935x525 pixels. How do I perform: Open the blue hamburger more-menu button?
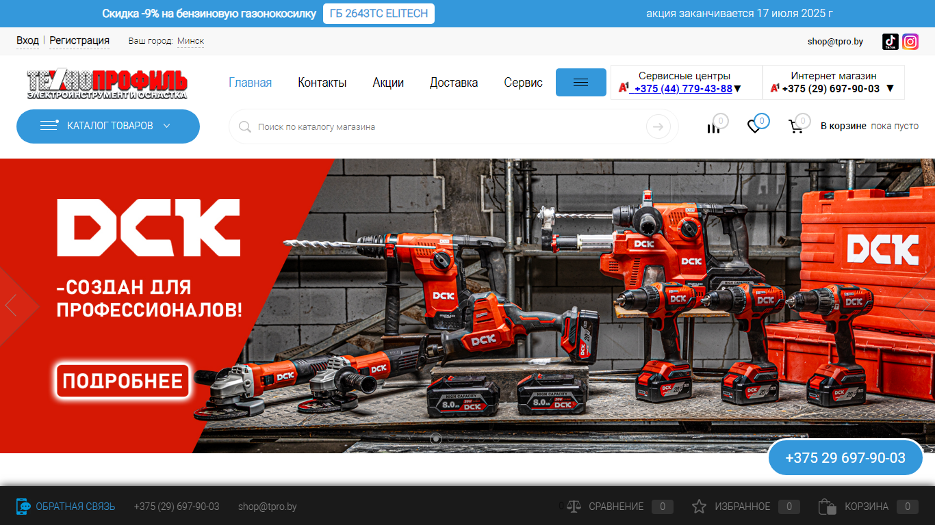pyautogui.click(x=581, y=82)
